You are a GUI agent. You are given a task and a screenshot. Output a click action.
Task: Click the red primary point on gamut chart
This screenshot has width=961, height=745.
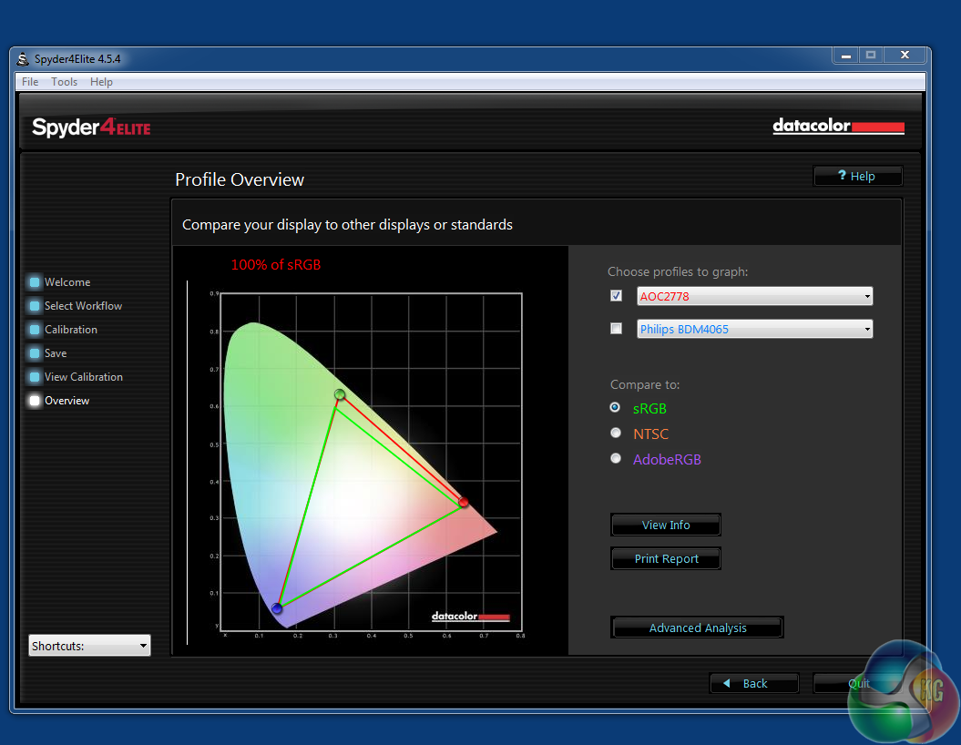(464, 503)
